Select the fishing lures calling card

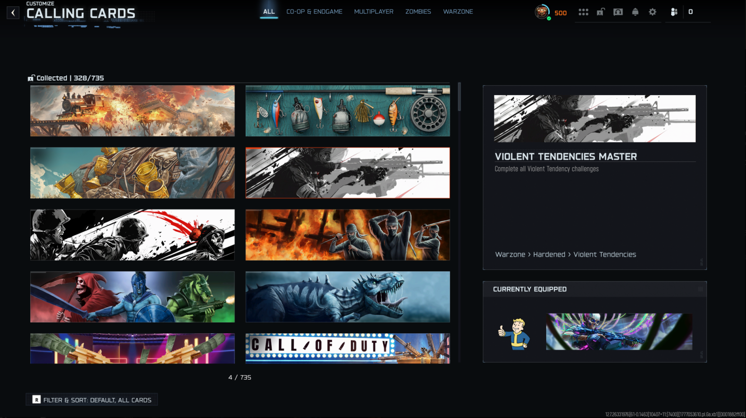tap(348, 111)
